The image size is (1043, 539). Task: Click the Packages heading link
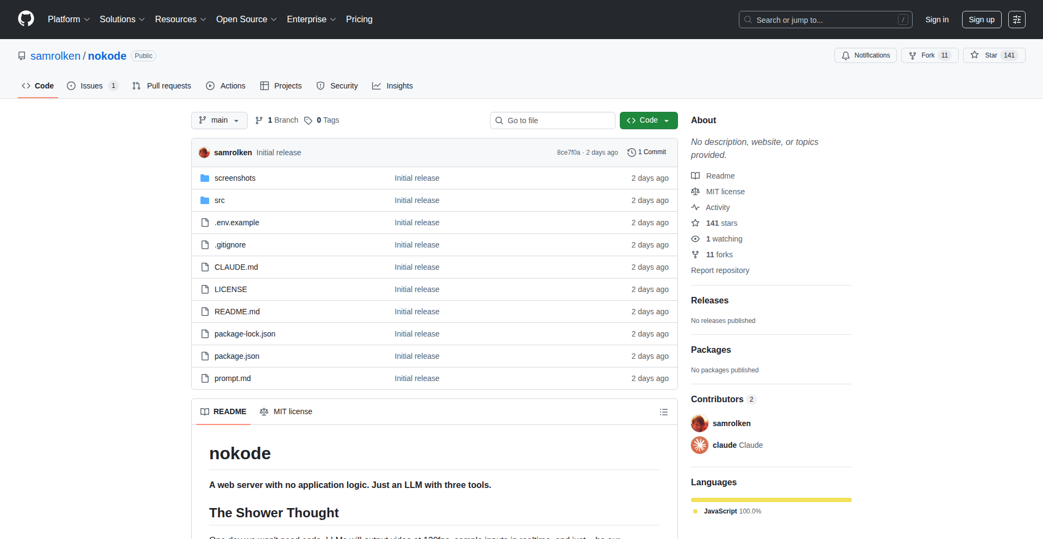point(711,350)
